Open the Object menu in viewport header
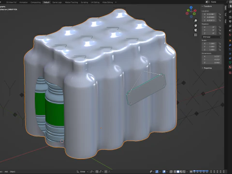Screen dimensions: 232x174 coord(13,172)
